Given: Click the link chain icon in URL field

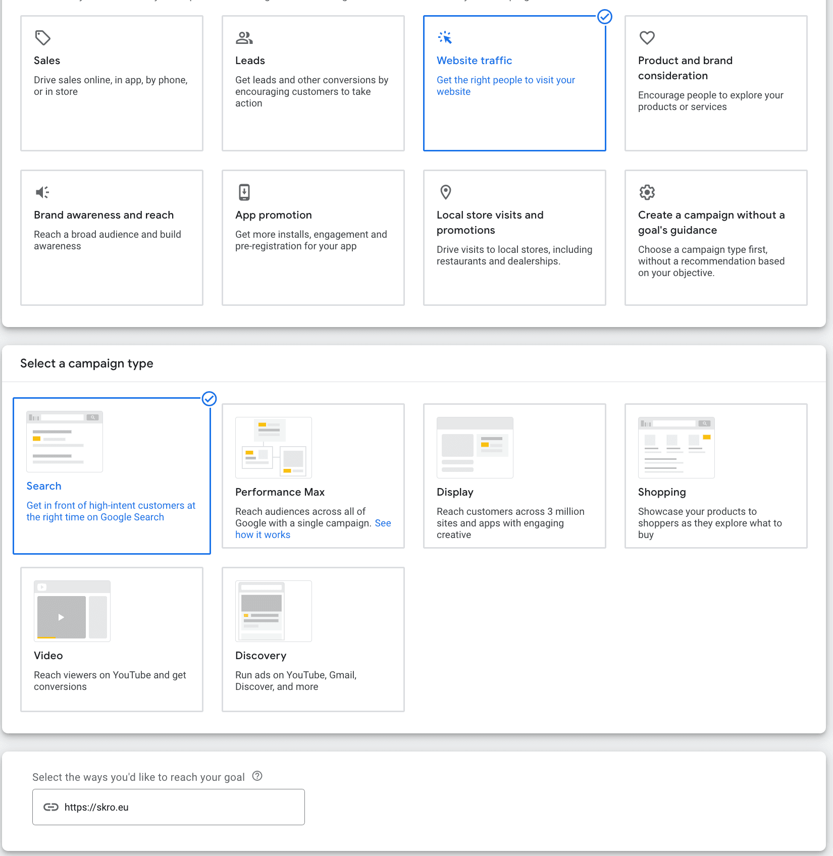Looking at the screenshot, I should pos(50,807).
